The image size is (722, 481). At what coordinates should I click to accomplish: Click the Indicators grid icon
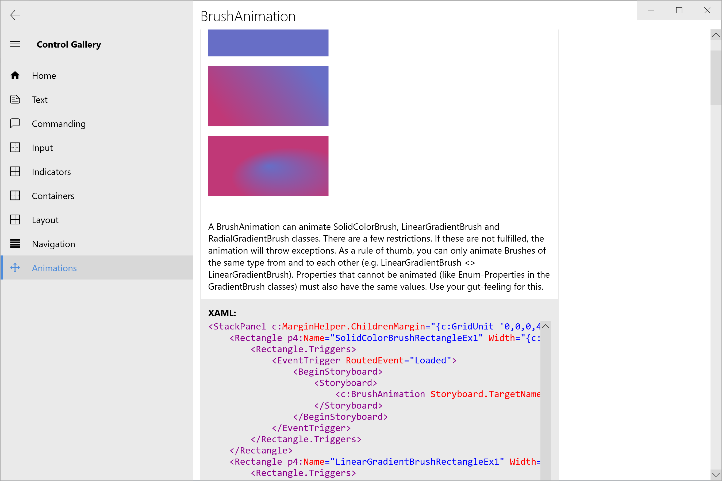[x=15, y=172]
